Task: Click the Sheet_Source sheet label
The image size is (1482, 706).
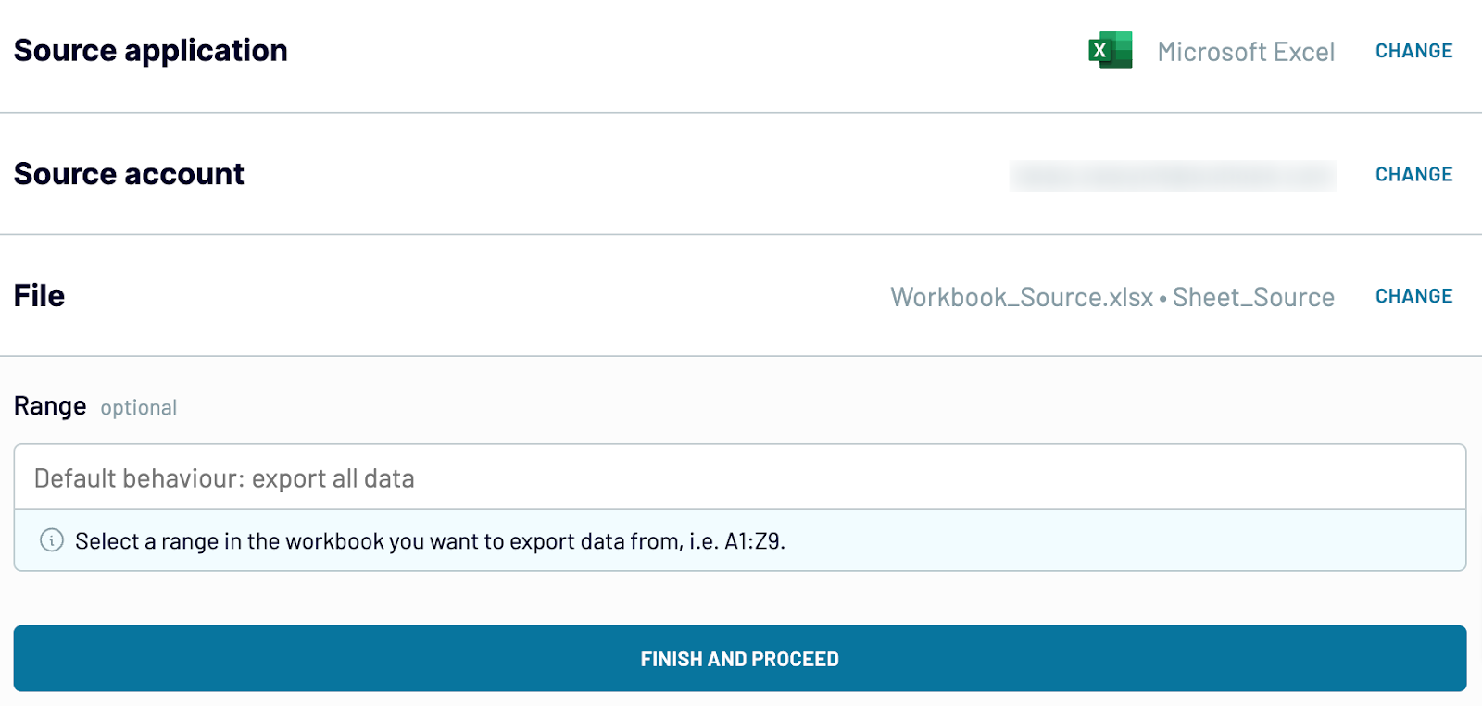Action: click(1253, 297)
